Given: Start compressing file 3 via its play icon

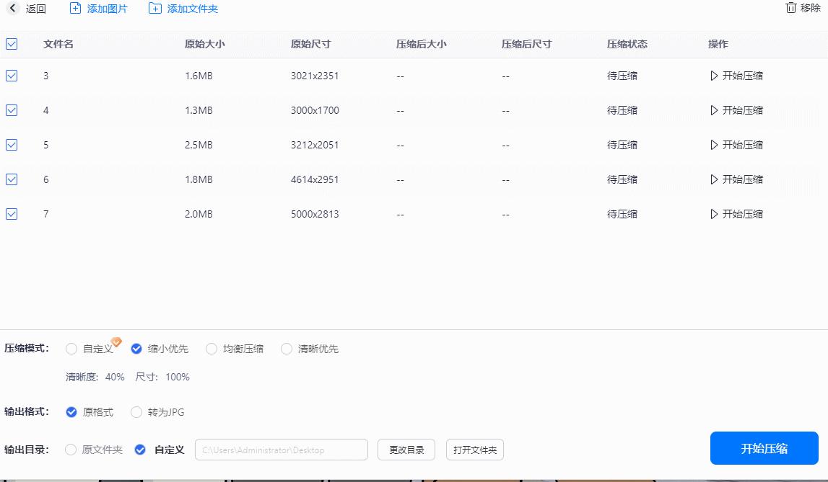Looking at the screenshot, I should pyautogui.click(x=715, y=76).
